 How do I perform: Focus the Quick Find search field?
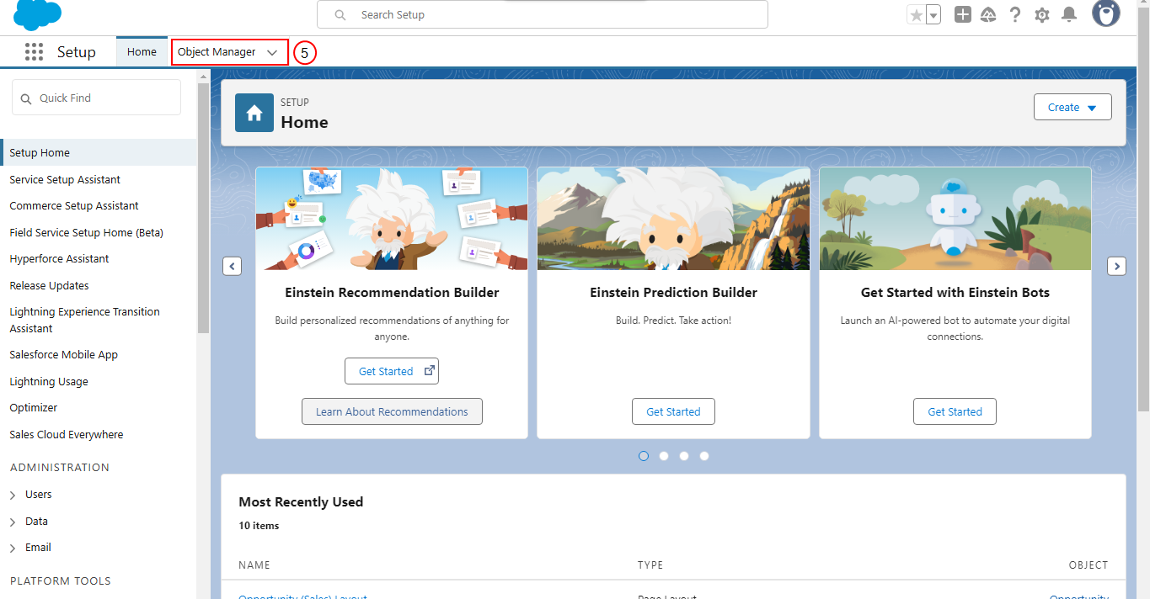(x=96, y=98)
